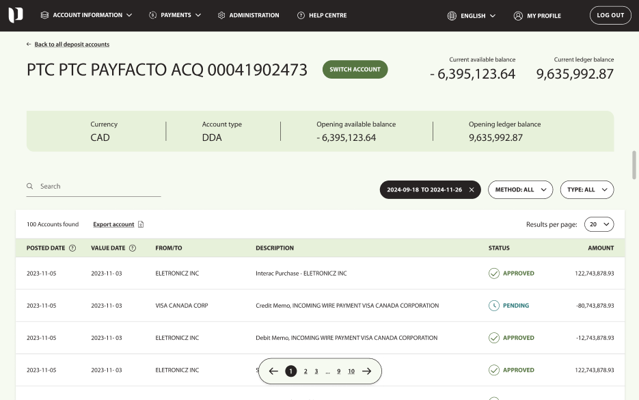Expand the results per page dropdown
The height and width of the screenshot is (400, 639).
pos(599,224)
